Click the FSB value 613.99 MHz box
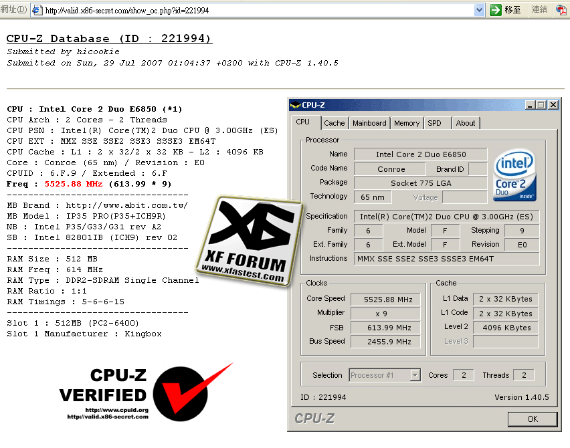Image resolution: width=570 pixels, height=448 pixels. [x=385, y=328]
